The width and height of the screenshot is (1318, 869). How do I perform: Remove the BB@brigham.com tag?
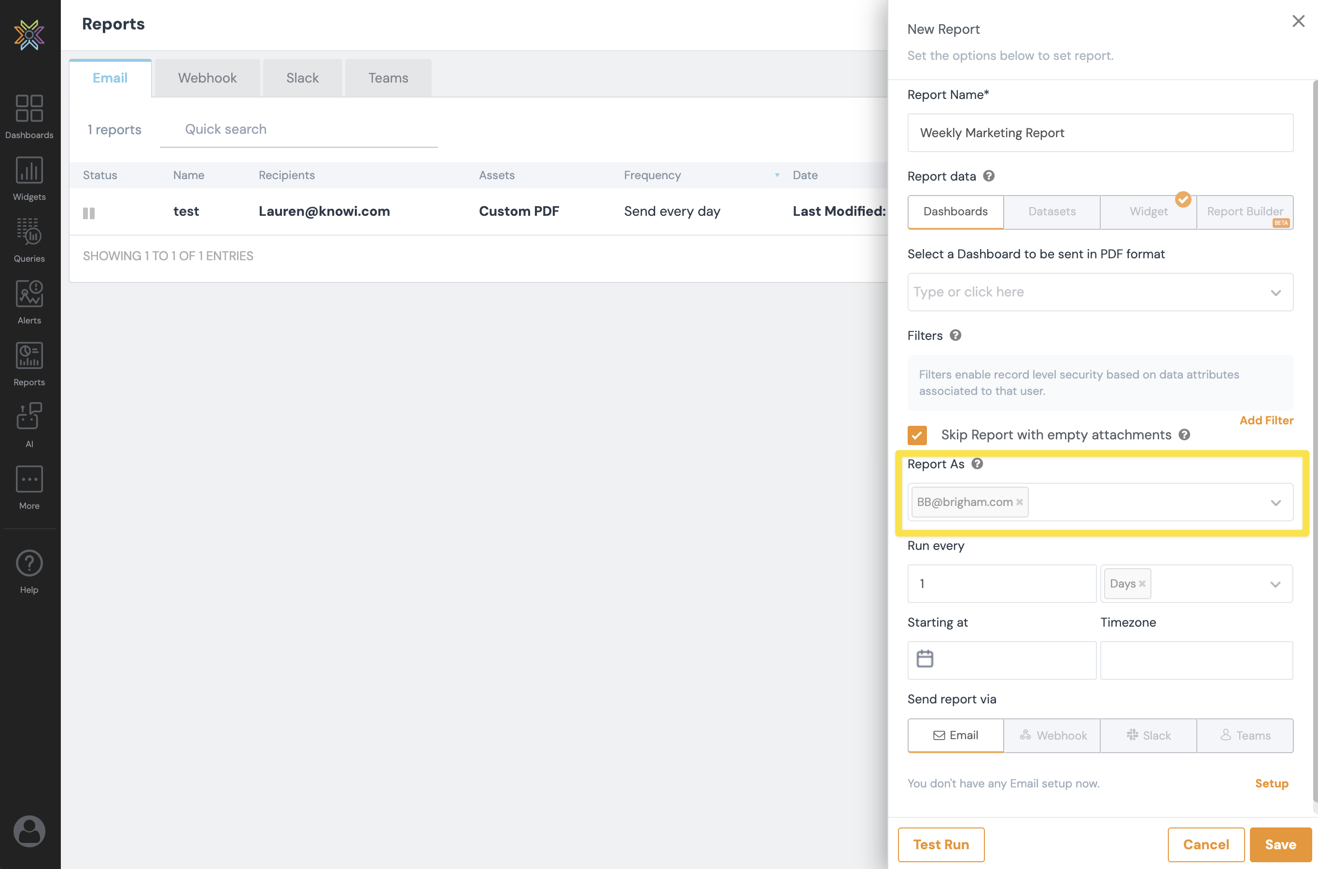tap(1019, 502)
